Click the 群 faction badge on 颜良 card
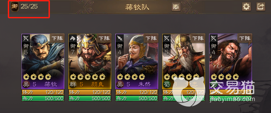This screenshot has height=113, width=271. pos(73,84)
